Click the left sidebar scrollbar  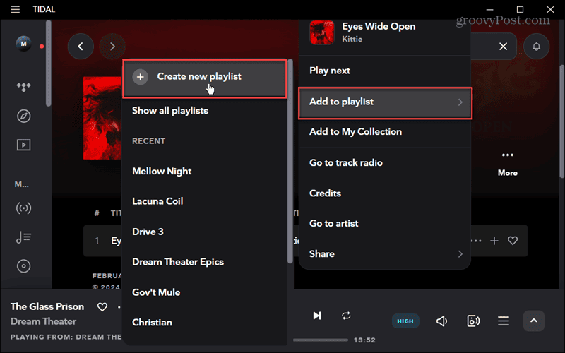click(x=48, y=64)
